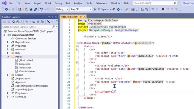Expand the Dependencies node
Viewport: 194px width, 109px height.
[8, 42]
